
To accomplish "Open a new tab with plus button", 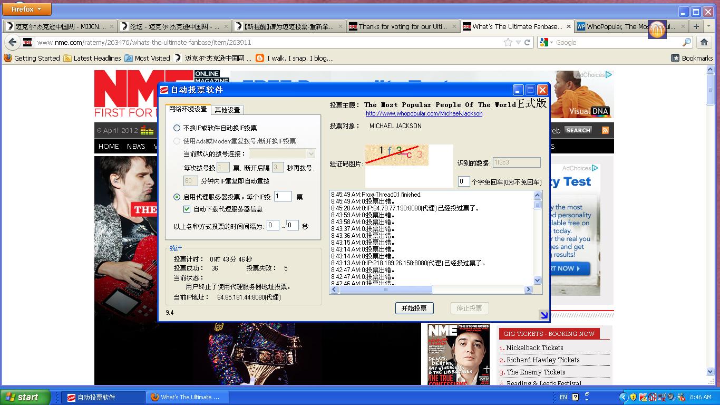I will point(696,26).
